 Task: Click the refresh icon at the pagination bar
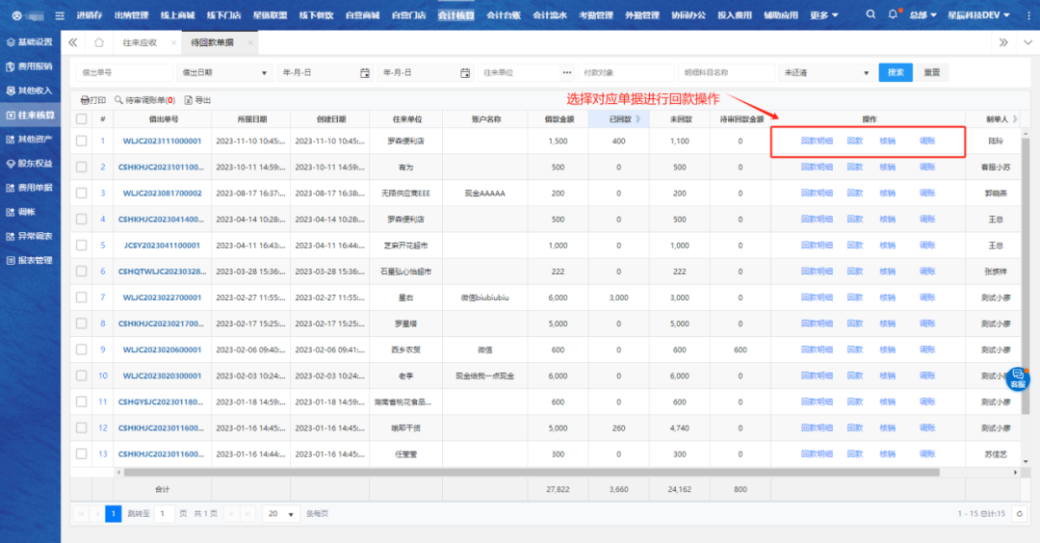1021,514
